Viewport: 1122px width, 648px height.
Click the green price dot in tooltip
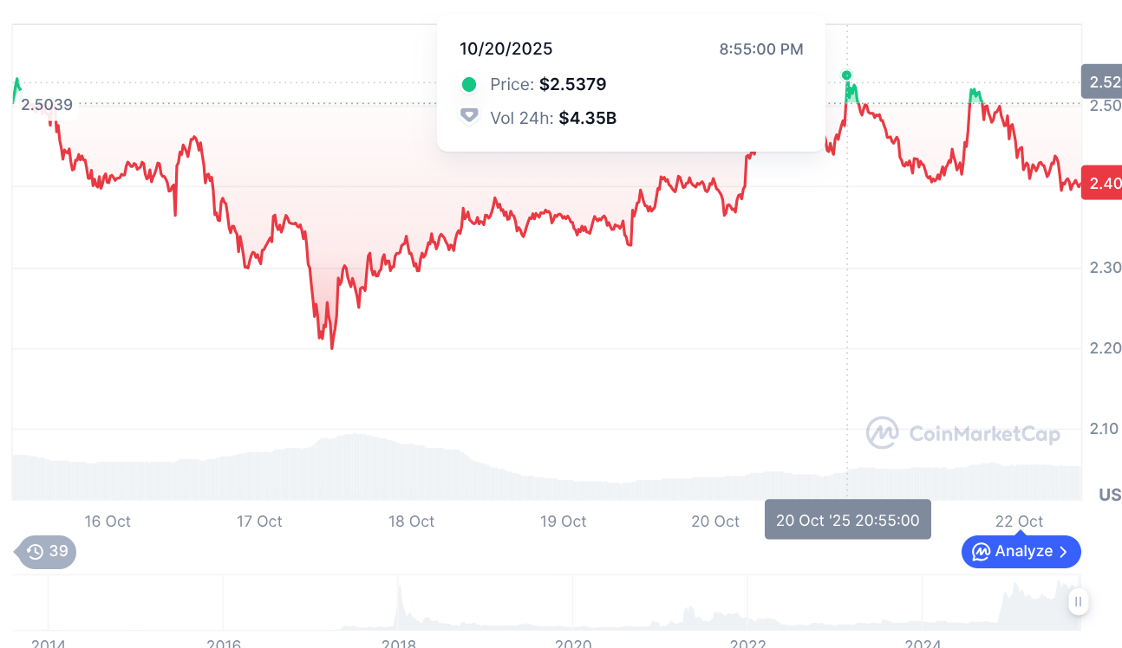[469, 84]
